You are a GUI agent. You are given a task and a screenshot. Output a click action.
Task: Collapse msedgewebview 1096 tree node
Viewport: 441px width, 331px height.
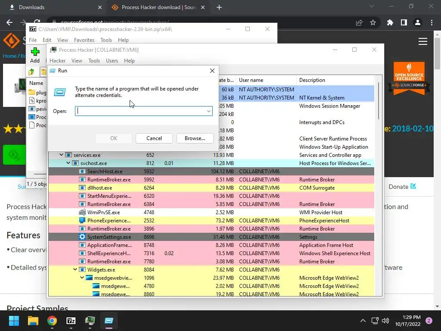[82, 278]
